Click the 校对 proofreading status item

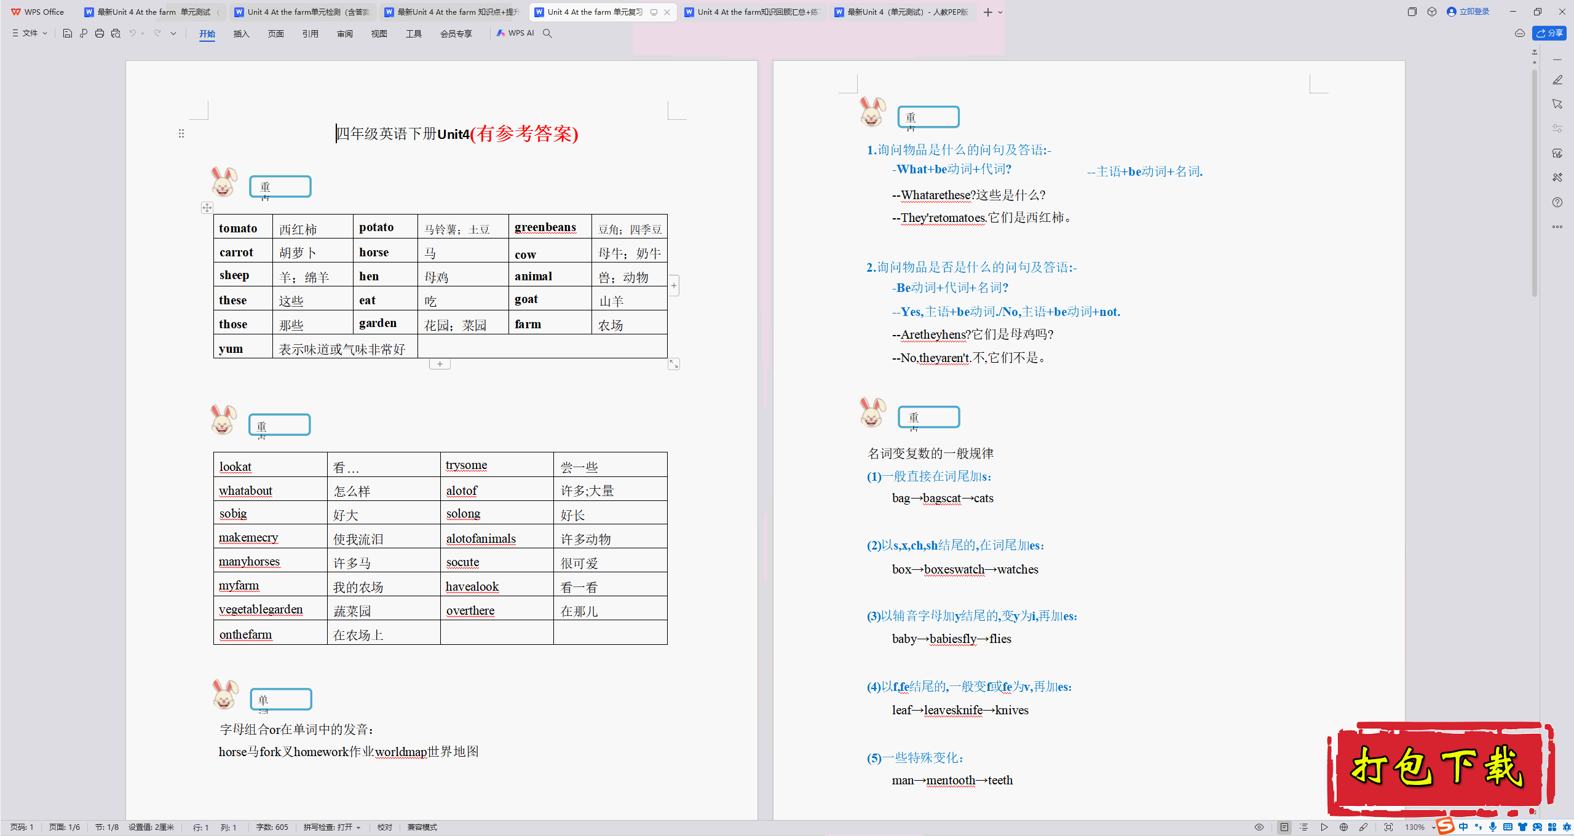pos(385,827)
